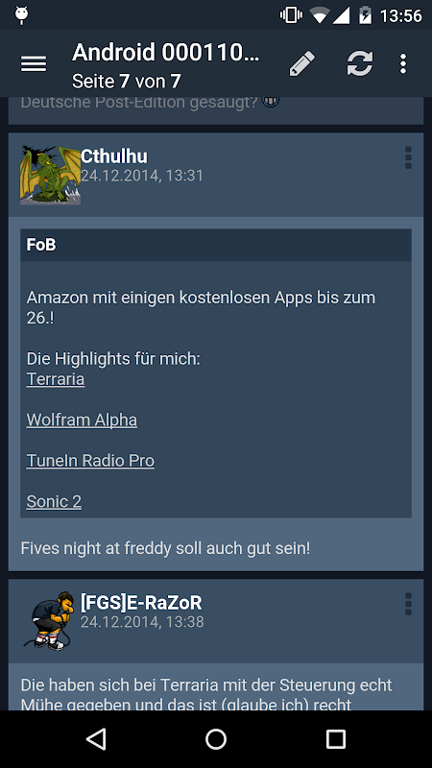The height and width of the screenshot is (768, 432).
Task: Open the Terraria link
Action: tap(56, 379)
